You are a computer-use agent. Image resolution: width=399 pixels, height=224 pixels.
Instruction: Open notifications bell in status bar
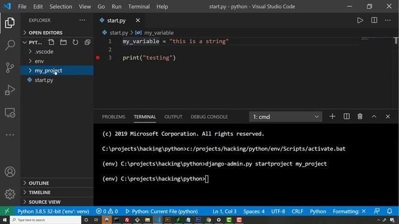390,211
